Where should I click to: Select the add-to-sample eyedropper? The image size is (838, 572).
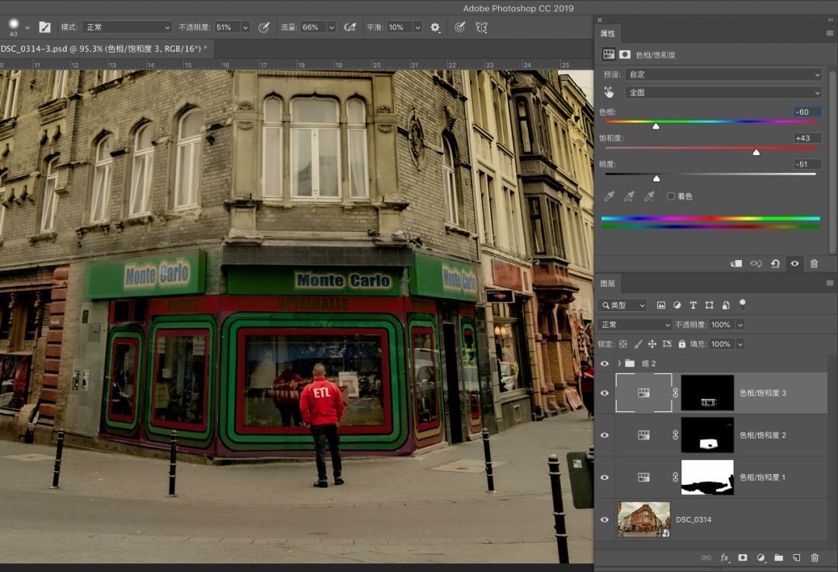629,196
